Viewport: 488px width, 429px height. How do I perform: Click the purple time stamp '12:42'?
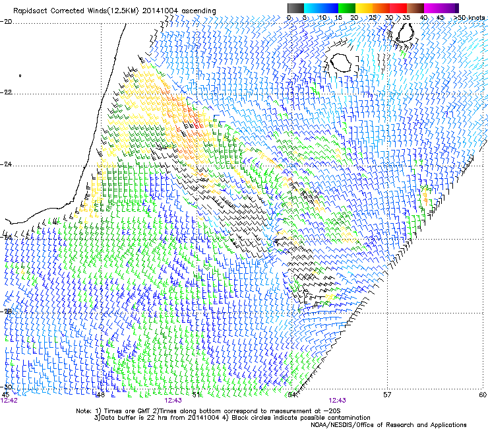coord(9,401)
